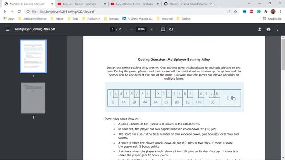Download the PDF file
The height and width of the screenshot is (160, 285).
(260, 29)
